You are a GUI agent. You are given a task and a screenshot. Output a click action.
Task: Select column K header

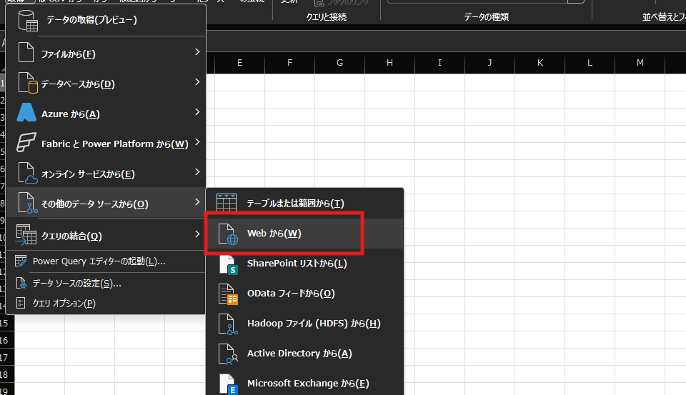pos(540,63)
